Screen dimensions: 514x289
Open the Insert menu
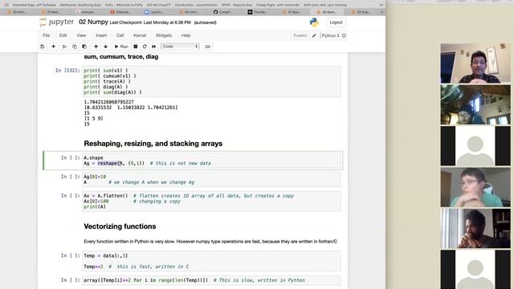tap(101, 35)
